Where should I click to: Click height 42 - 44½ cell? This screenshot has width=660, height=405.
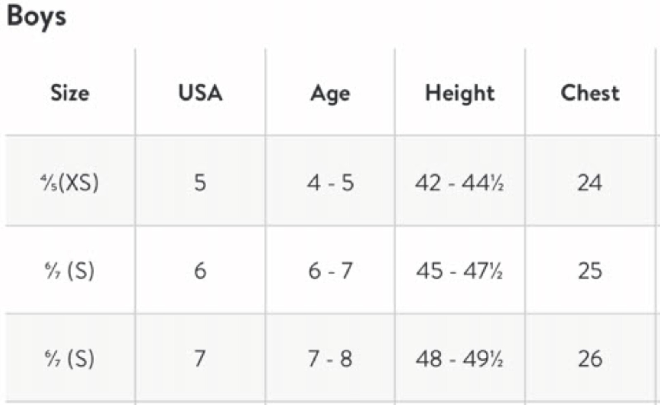[460, 183]
